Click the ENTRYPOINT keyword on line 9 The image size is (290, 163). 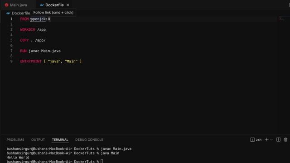(31, 62)
